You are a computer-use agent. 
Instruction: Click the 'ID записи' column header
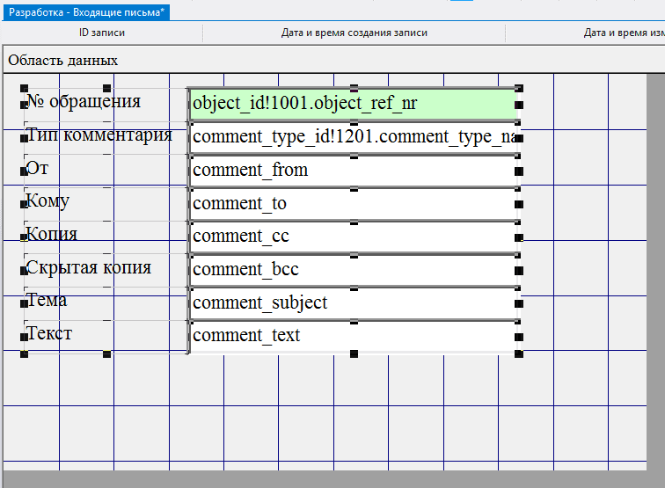(x=102, y=33)
